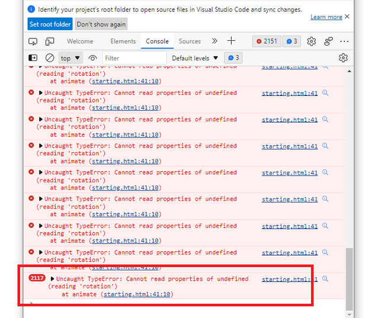Click inside the console Filter field
Image resolution: width=391 pixels, height=318 pixels.
coord(133,58)
